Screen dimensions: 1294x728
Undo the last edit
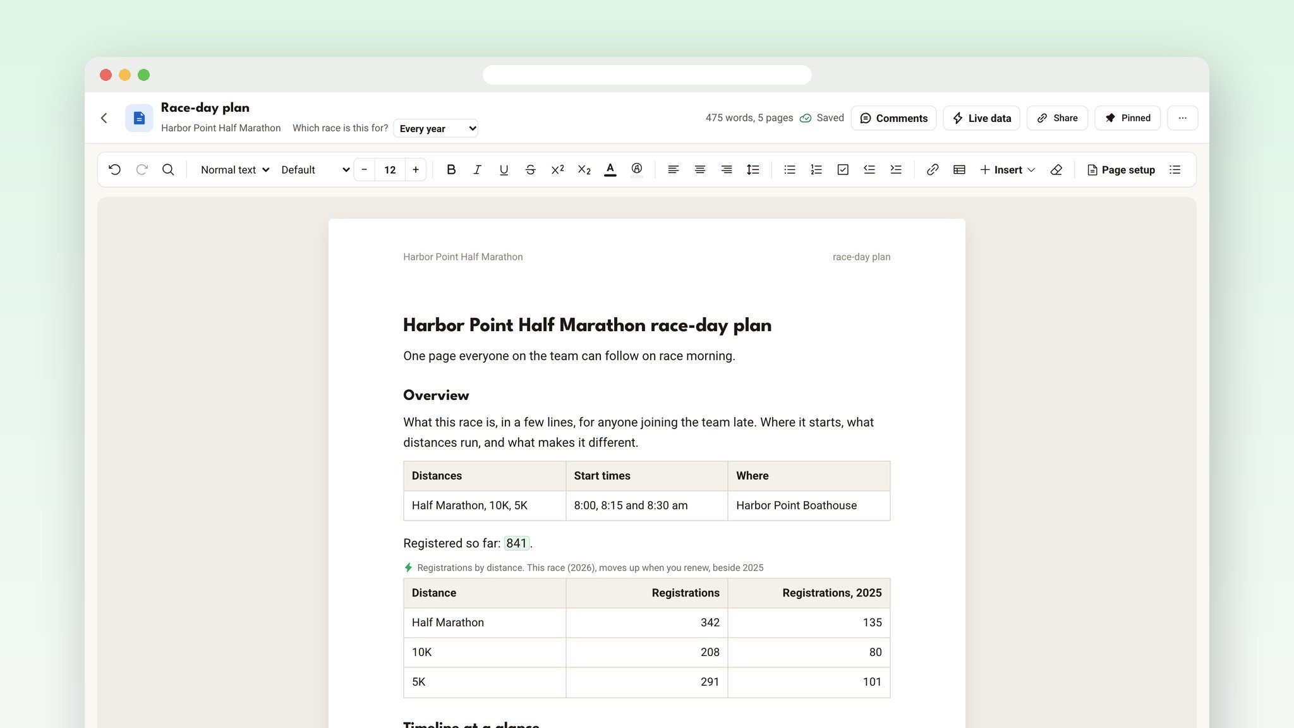(x=114, y=169)
